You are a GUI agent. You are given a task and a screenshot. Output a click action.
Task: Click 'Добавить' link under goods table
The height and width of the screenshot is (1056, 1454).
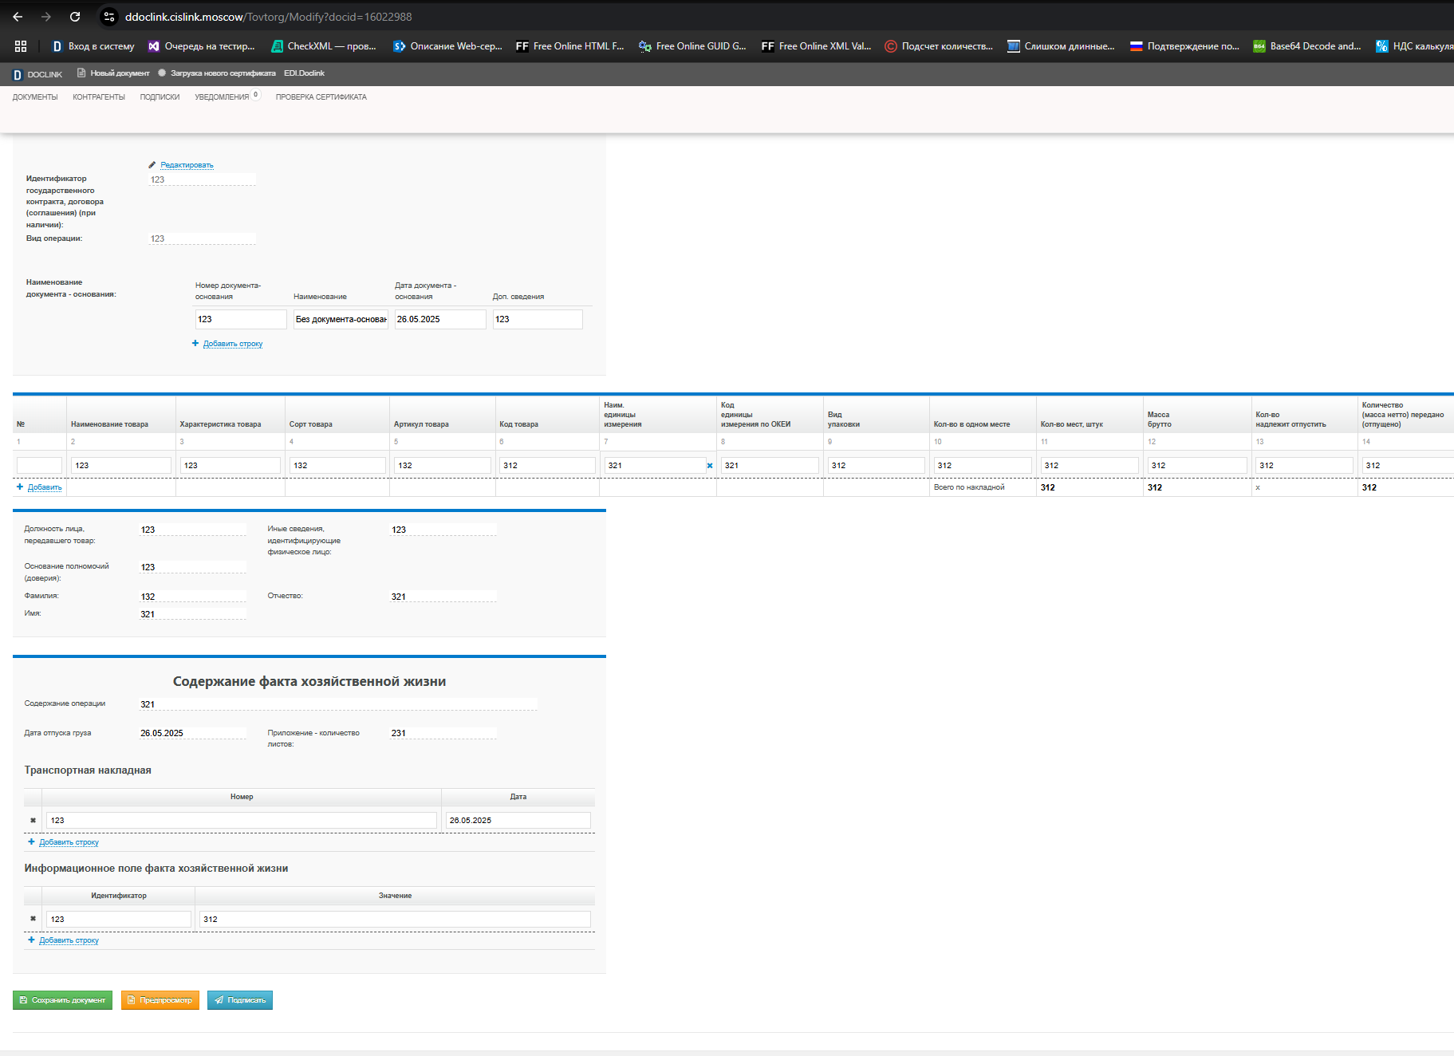(x=45, y=487)
